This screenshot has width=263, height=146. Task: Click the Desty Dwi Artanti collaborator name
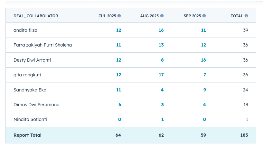tap(32, 60)
